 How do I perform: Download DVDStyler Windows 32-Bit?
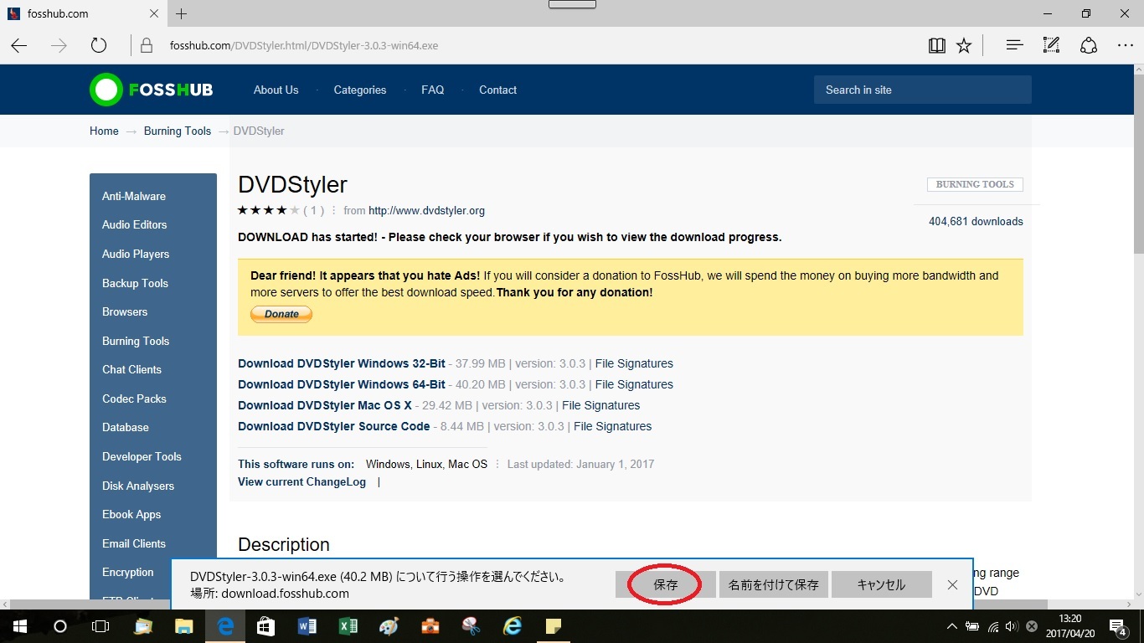pyautogui.click(x=342, y=363)
